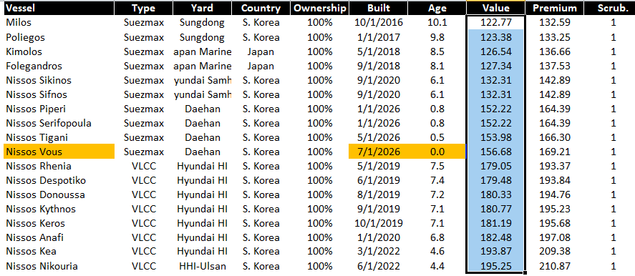Click the Nissos Nikouria cell
This screenshot has height=276, width=635.
point(59,266)
